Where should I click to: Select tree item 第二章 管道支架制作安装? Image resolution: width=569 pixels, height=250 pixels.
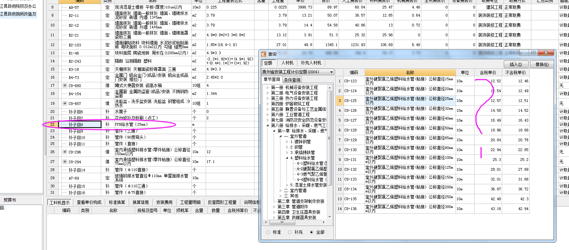[301, 201]
